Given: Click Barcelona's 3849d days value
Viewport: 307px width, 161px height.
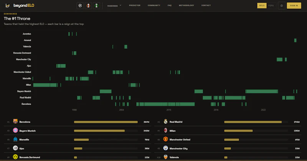Looking at the screenshot, I should pos(146,122).
